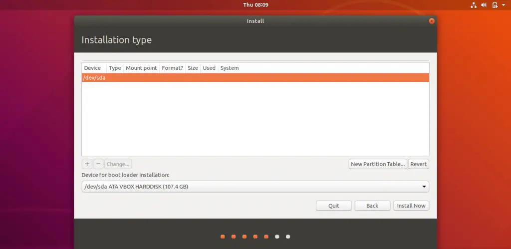The height and width of the screenshot is (249, 511).
Task: Open the battery power icon in top bar
Action: click(x=495, y=5)
